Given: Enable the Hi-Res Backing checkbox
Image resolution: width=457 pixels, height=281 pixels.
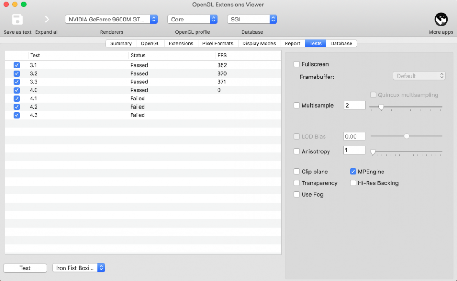Looking at the screenshot, I should click(353, 183).
